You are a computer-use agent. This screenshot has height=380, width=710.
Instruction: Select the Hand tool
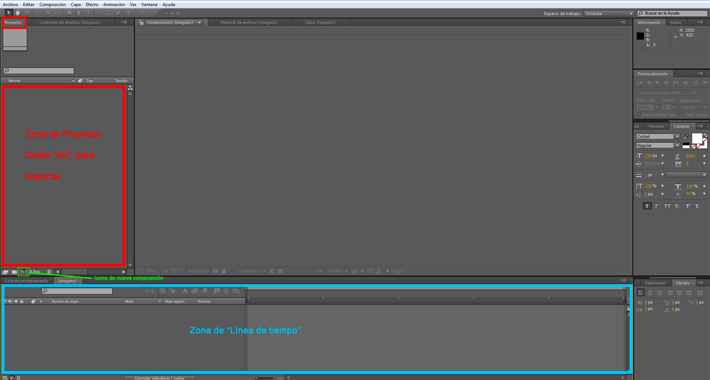click(x=18, y=13)
